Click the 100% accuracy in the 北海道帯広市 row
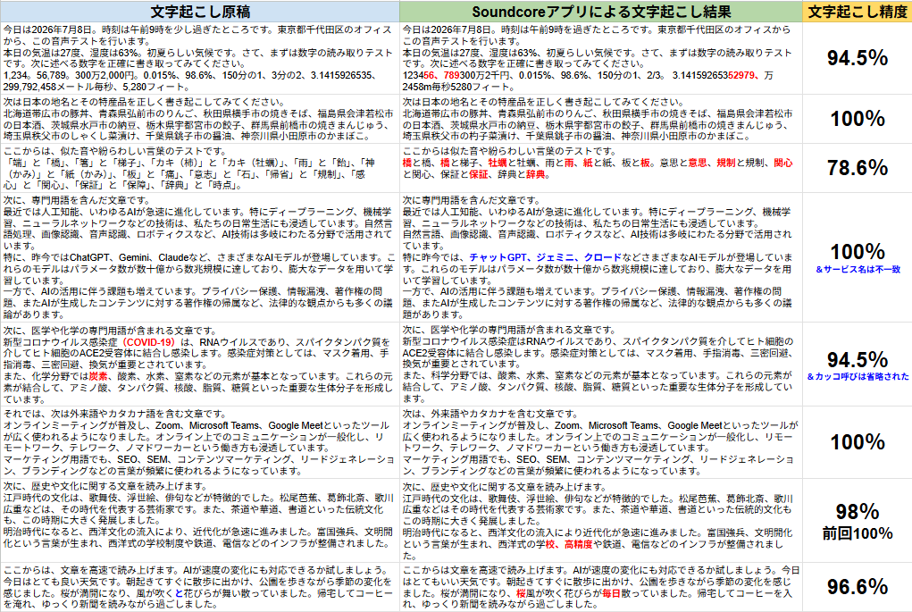The height and width of the screenshot is (612, 912). pos(858,119)
